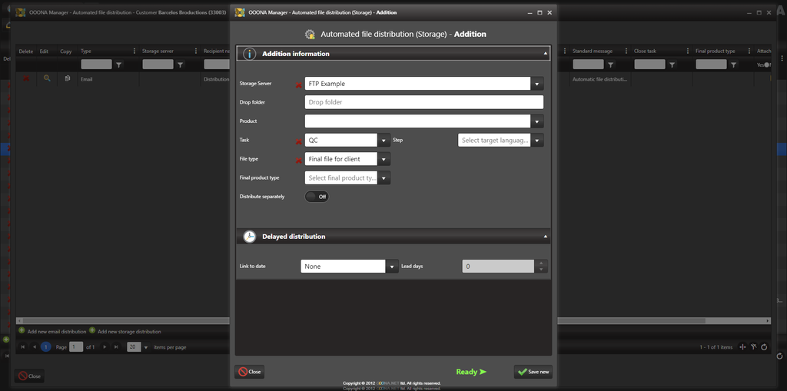Toggle the Distribute separately switch

click(317, 197)
